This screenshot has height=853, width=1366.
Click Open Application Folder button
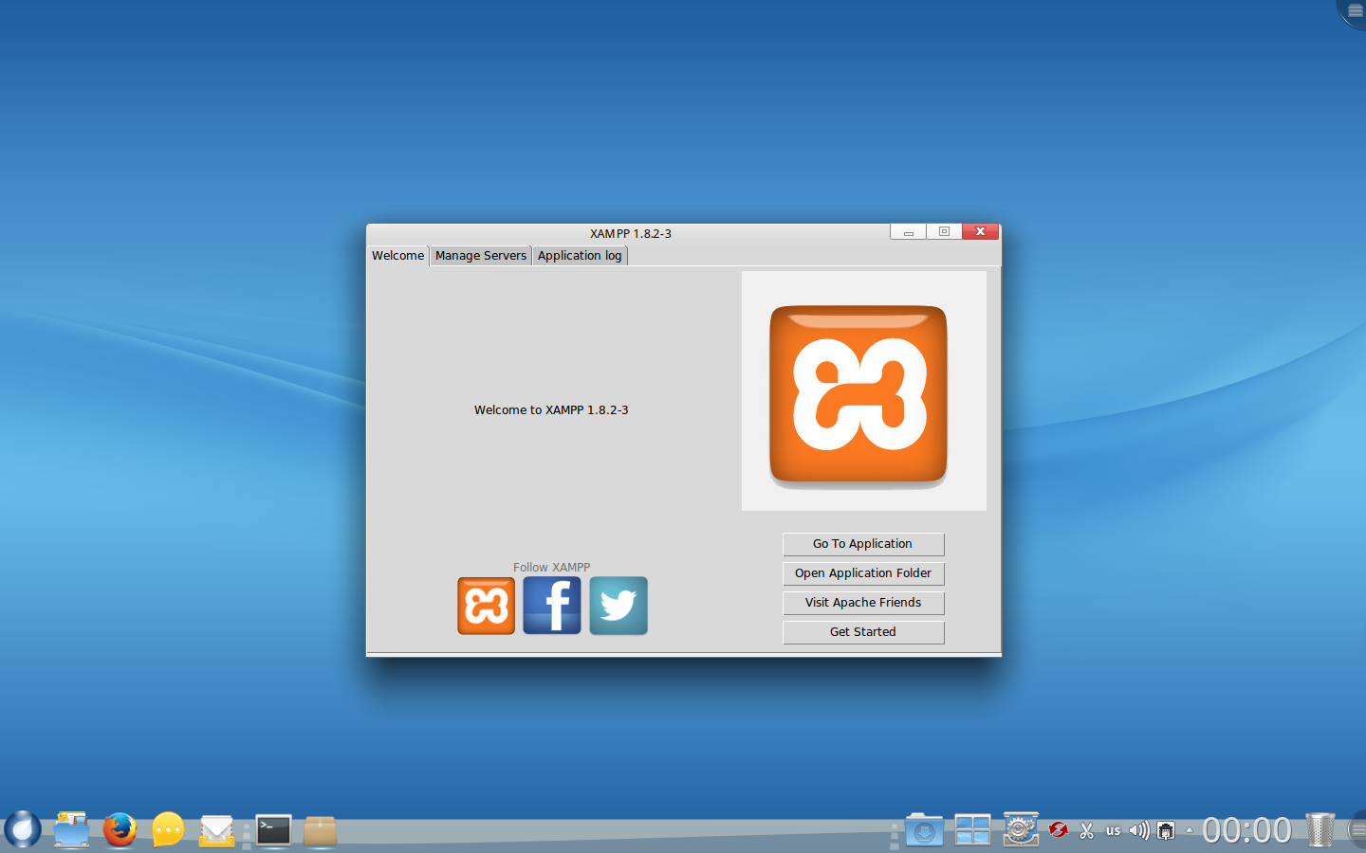pyautogui.click(x=863, y=573)
